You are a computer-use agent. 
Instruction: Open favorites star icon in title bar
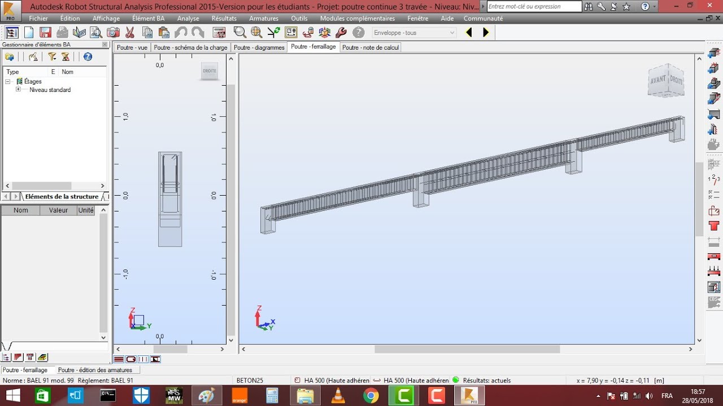coord(625,7)
